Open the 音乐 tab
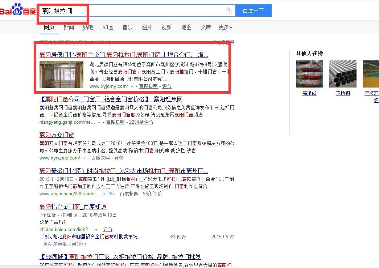The width and height of the screenshot is (379, 268). tap(127, 27)
